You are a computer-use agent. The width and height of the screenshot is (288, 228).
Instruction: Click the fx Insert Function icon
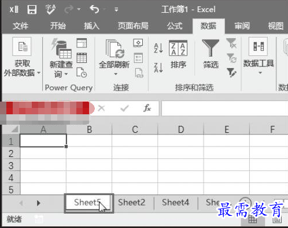[147, 108]
